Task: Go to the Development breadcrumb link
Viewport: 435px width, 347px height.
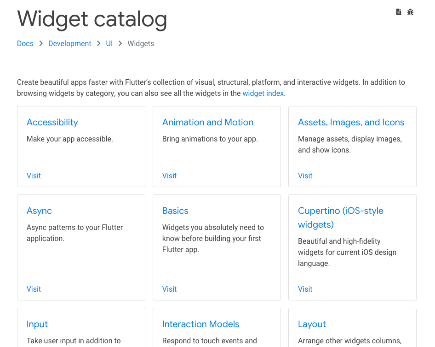Action: click(69, 44)
